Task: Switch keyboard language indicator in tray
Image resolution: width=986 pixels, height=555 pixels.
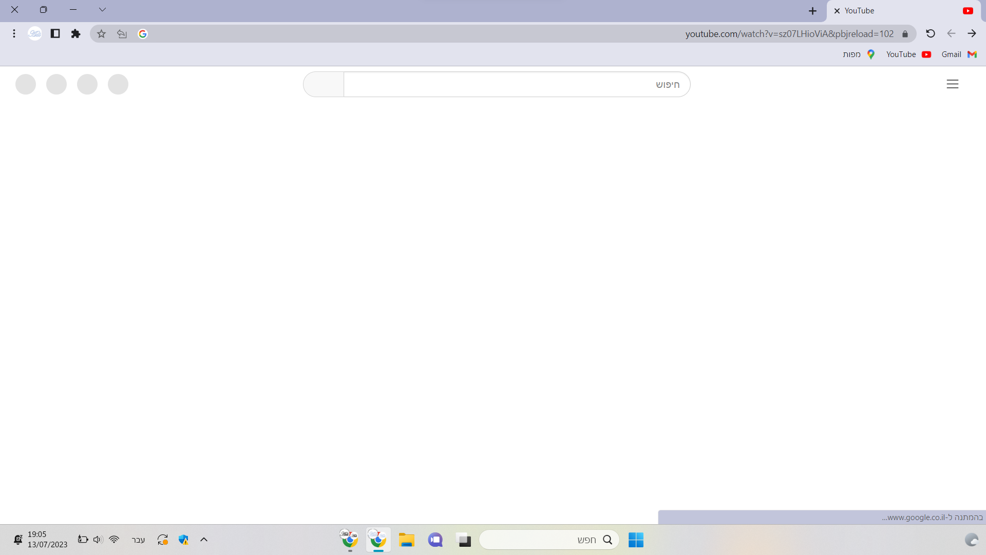Action: pyautogui.click(x=138, y=540)
